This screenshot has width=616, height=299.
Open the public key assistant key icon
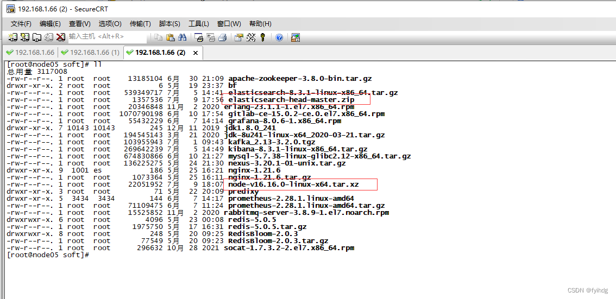tap(262, 37)
